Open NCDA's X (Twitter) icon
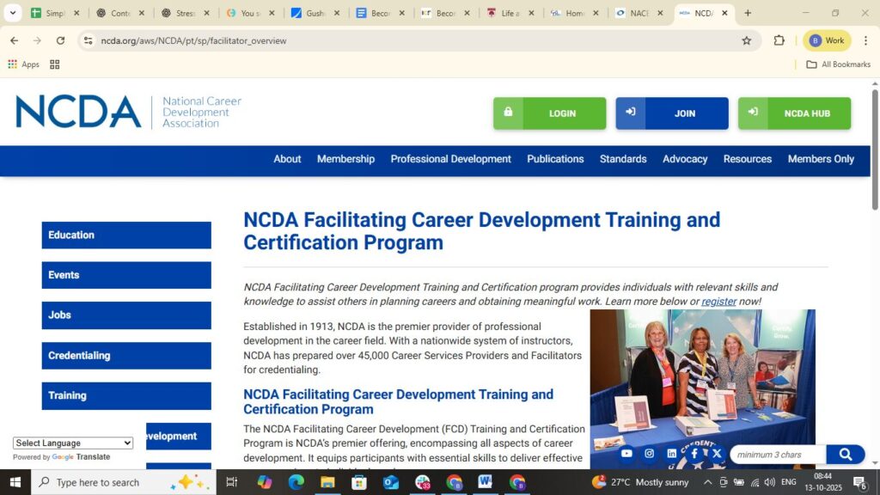Screen dimensions: 880x495 717,454
